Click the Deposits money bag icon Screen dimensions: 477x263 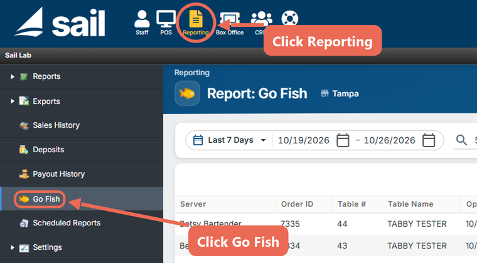[24, 150]
